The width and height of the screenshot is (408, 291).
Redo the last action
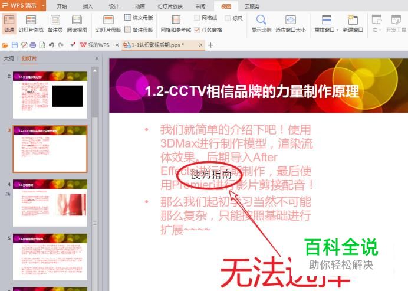click(61, 45)
